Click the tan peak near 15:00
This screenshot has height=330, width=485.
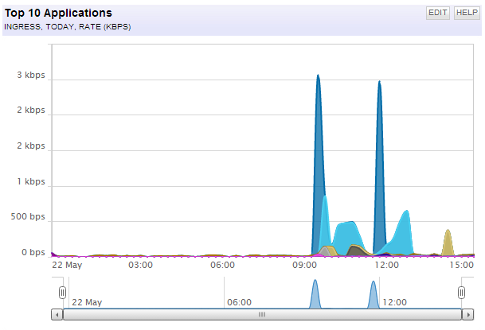point(448,244)
